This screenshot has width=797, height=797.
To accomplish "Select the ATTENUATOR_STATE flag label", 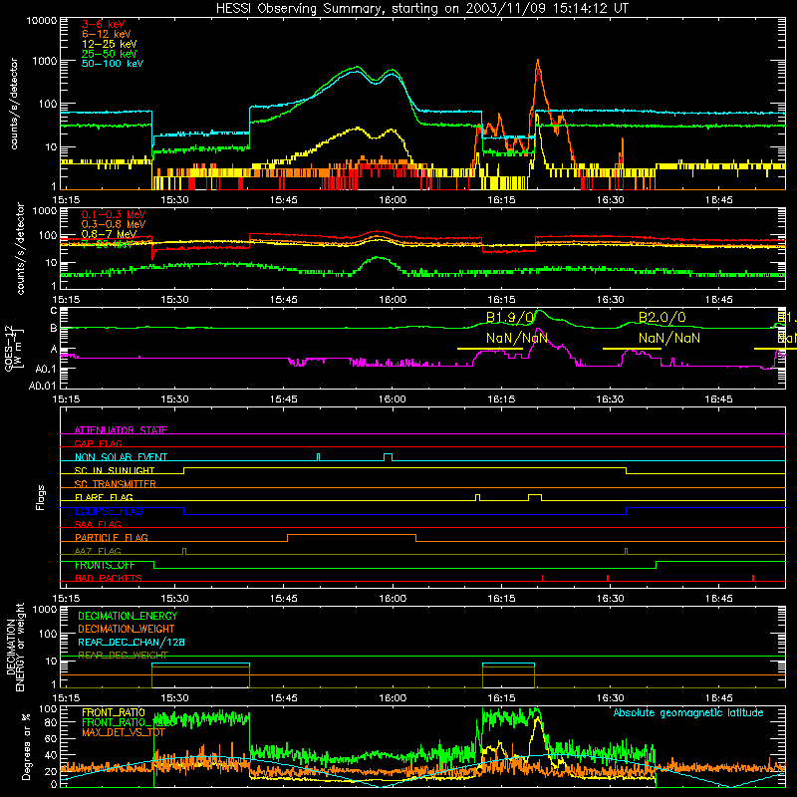I will tap(121, 430).
